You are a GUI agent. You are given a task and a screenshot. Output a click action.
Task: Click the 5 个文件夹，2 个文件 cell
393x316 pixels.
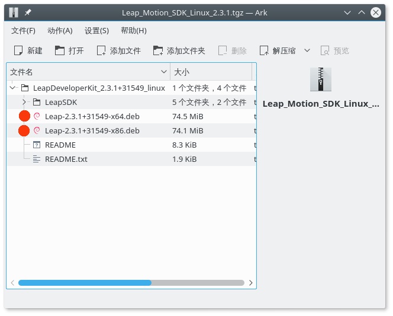209,102
